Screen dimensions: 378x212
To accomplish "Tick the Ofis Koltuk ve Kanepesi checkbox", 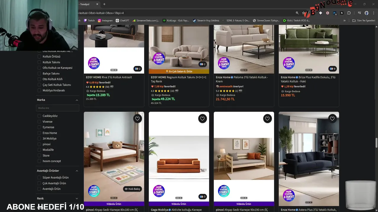I will (x=39, y=68).
